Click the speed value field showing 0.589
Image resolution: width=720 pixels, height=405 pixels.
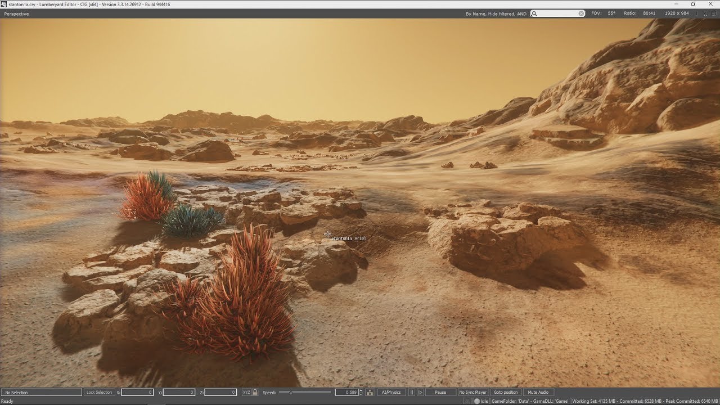pos(347,392)
